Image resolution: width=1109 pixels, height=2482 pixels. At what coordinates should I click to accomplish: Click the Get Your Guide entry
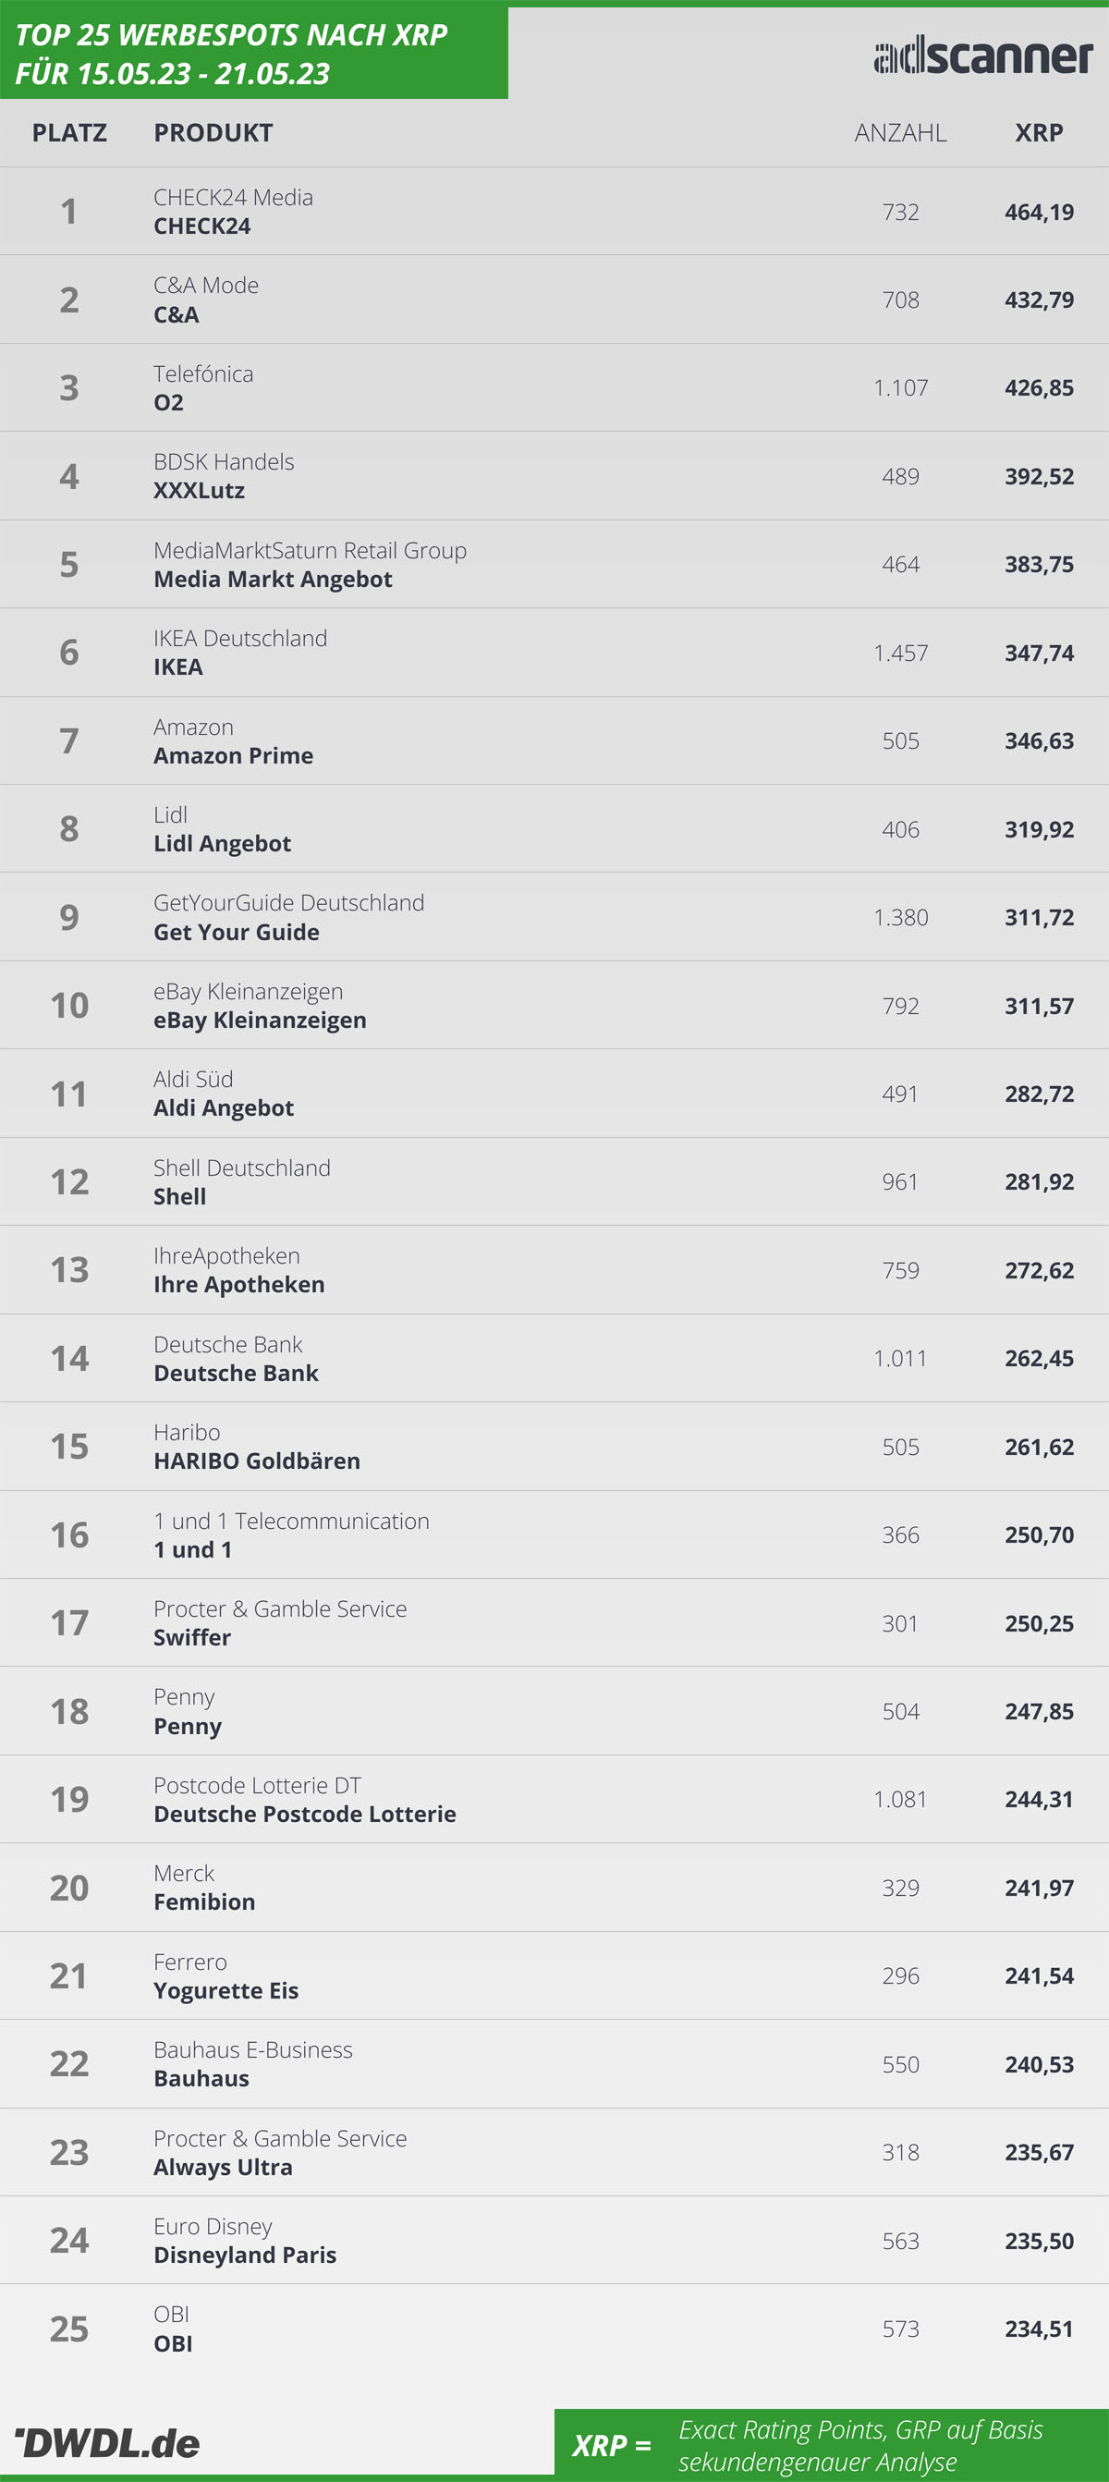(236, 932)
